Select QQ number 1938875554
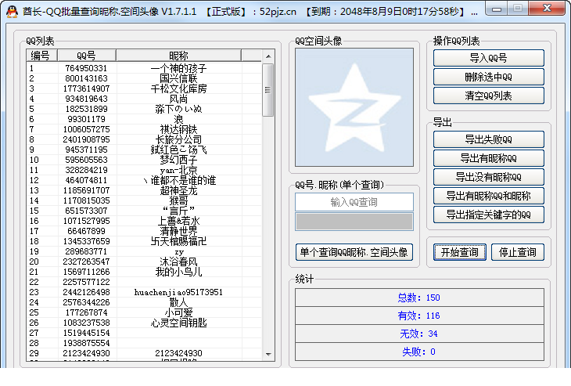This screenshot has height=386, width=571. pos(86,344)
